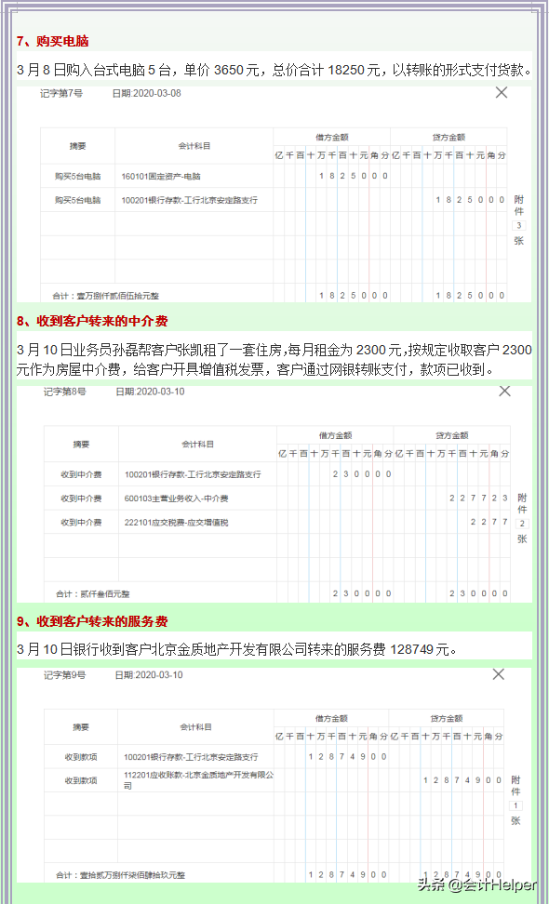549x904 pixels.
Task: Click the 借方金额 header in voucher 记字第7号
Action: click(x=332, y=138)
